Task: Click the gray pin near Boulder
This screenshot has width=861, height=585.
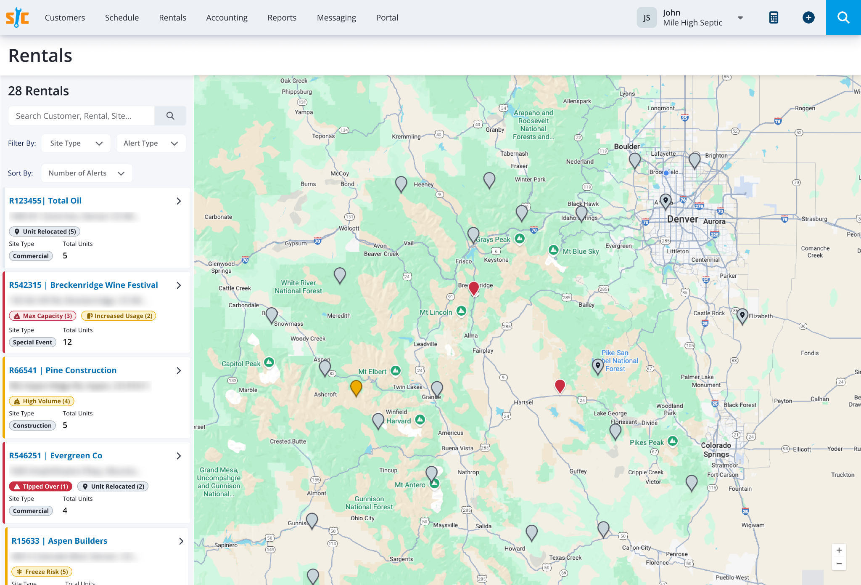Action: [635, 160]
